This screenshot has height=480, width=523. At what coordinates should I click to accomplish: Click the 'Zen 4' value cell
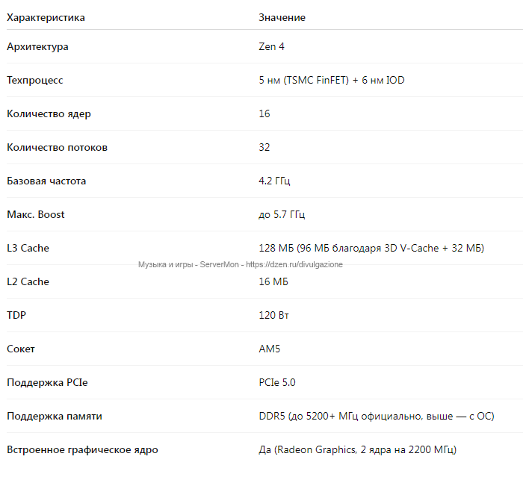(x=271, y=47)
